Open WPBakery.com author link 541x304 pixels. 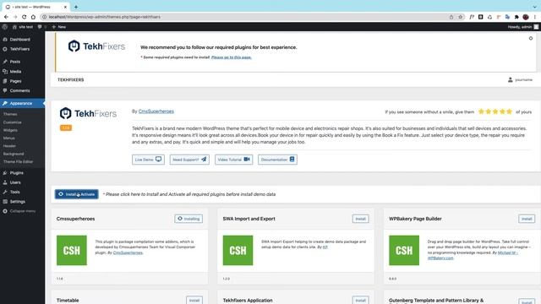(440, 258)
